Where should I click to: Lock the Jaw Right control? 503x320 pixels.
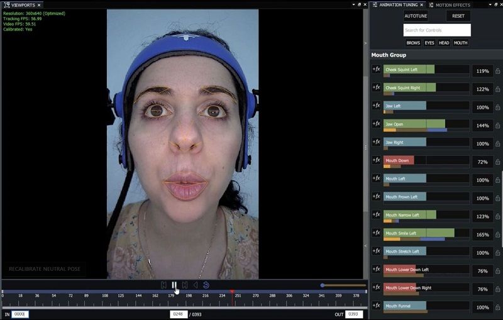[497, 143]
